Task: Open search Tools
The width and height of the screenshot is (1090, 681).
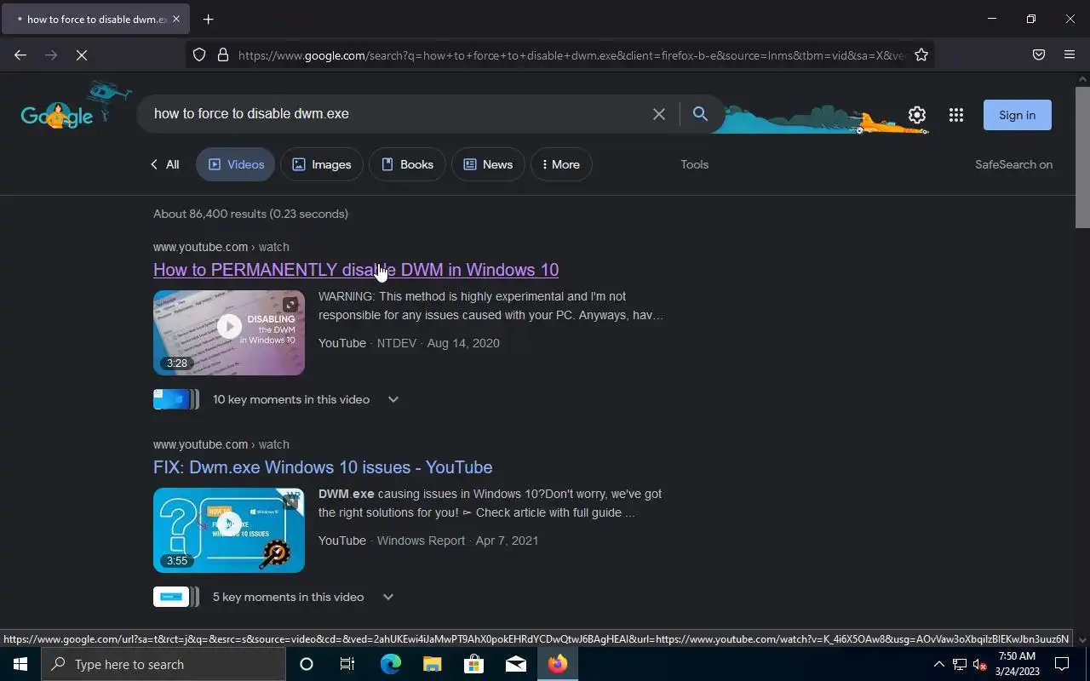Action: [x=695, y=164]
